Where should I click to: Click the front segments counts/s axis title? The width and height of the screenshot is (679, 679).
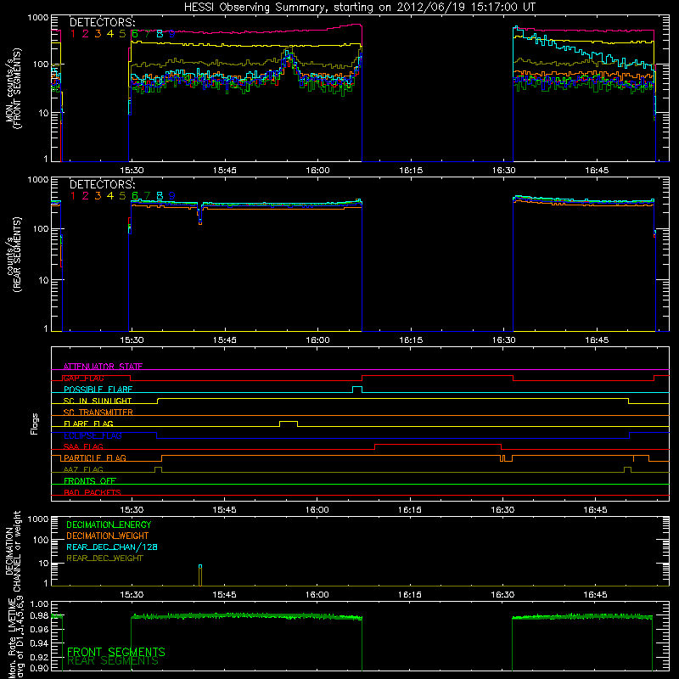pyautogui.click(x=14, y=89)
